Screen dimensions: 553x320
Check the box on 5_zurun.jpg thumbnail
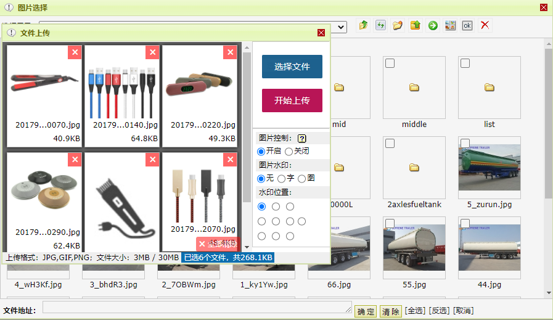pyautogui.click(x=465, y=144)
